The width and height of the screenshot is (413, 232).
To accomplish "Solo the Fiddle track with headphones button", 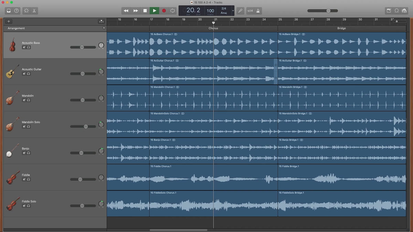I will [29, 179].
